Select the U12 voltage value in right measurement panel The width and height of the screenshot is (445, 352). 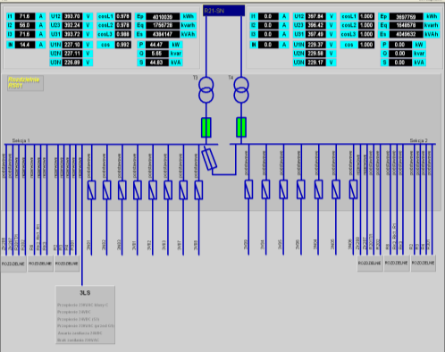(x=315, y=16)
